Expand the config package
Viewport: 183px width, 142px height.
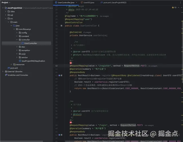pyautogui.click(x=17, y=33)
